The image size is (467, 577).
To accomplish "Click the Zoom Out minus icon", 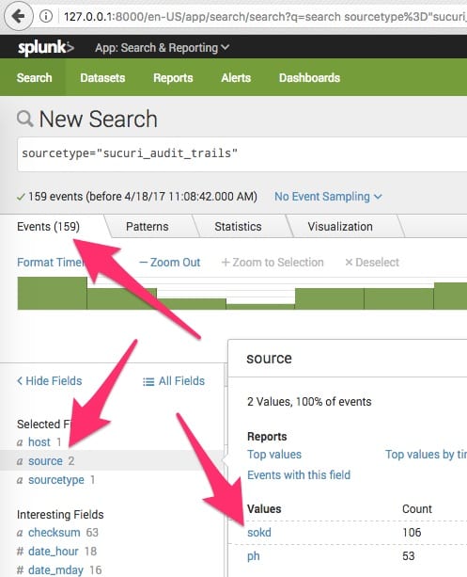I will [144, 263].
